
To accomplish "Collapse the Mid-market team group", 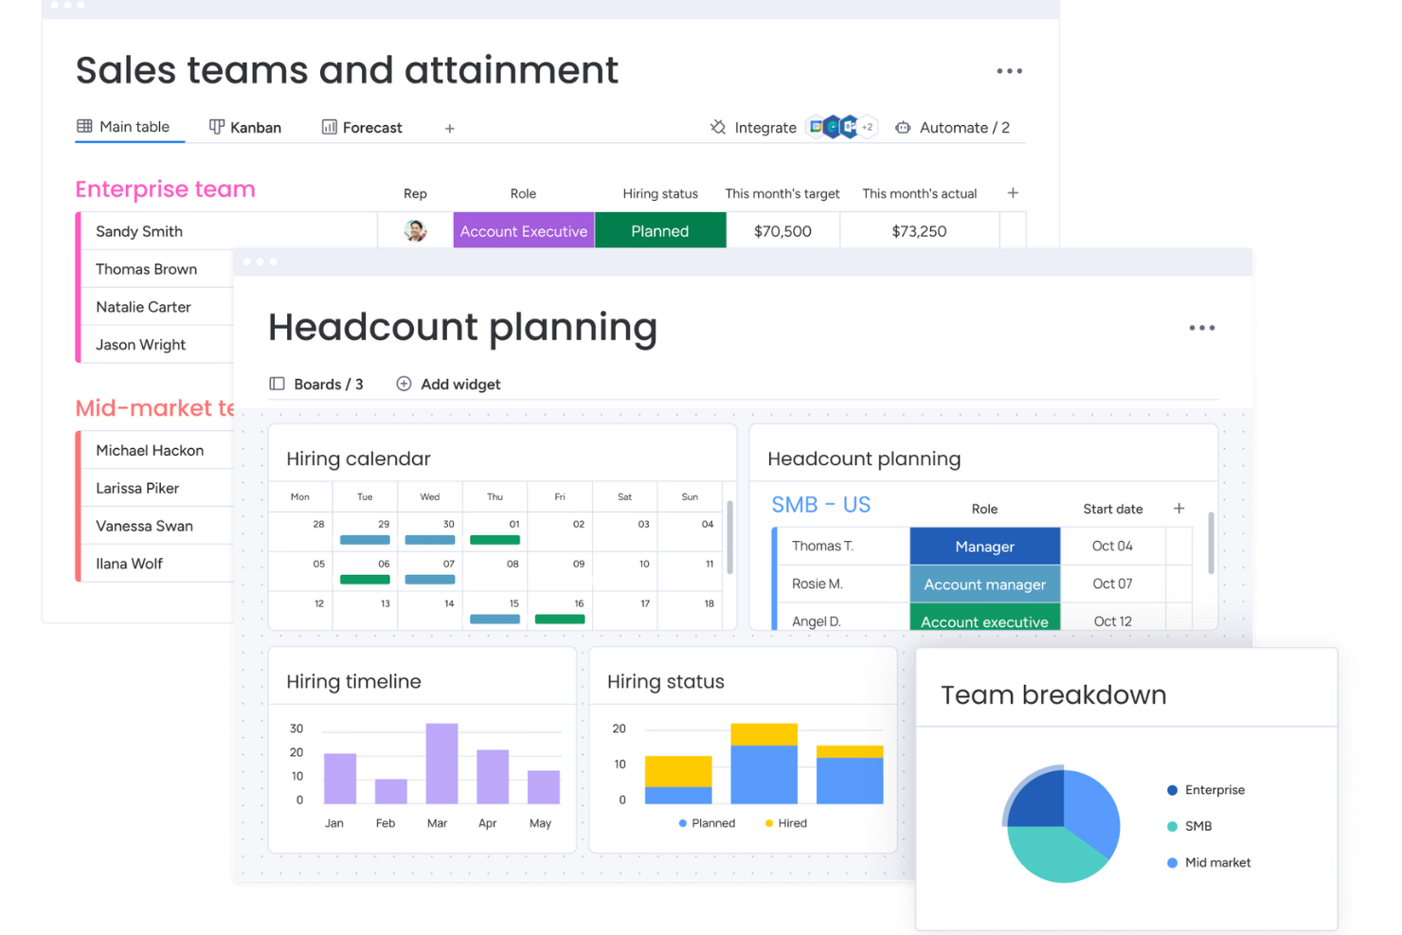I will point(154,407).
